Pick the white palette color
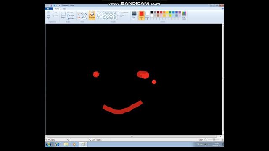269x151 pixels. tap(152, 16)
